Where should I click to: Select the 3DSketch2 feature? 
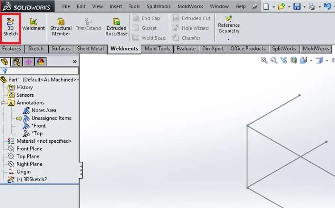click(27, 179)
